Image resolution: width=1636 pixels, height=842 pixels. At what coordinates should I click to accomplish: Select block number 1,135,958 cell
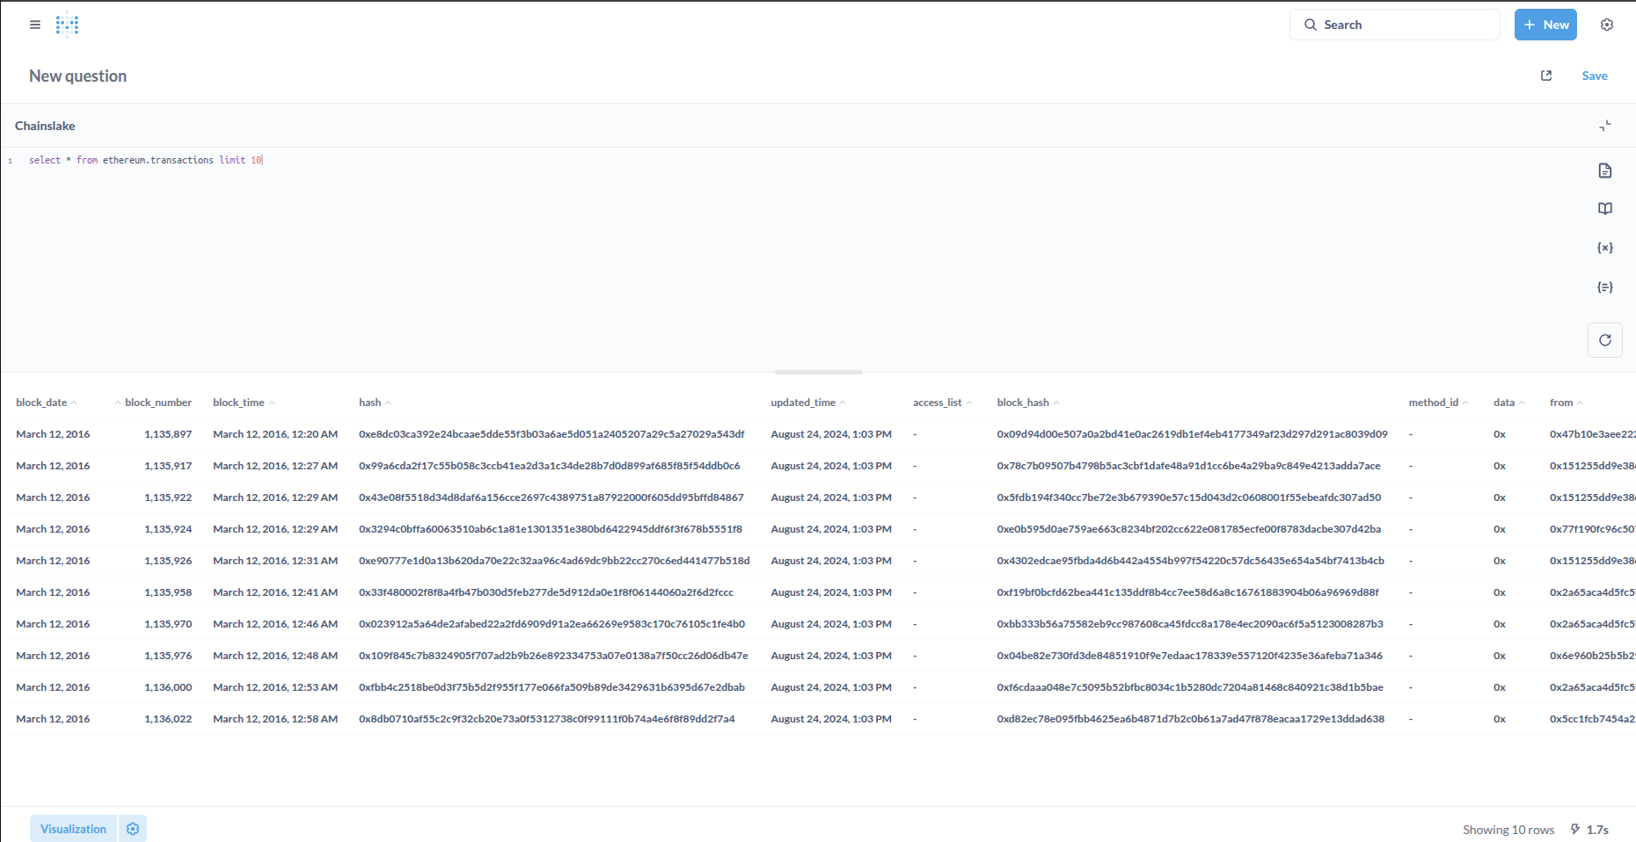click(168, 592)
